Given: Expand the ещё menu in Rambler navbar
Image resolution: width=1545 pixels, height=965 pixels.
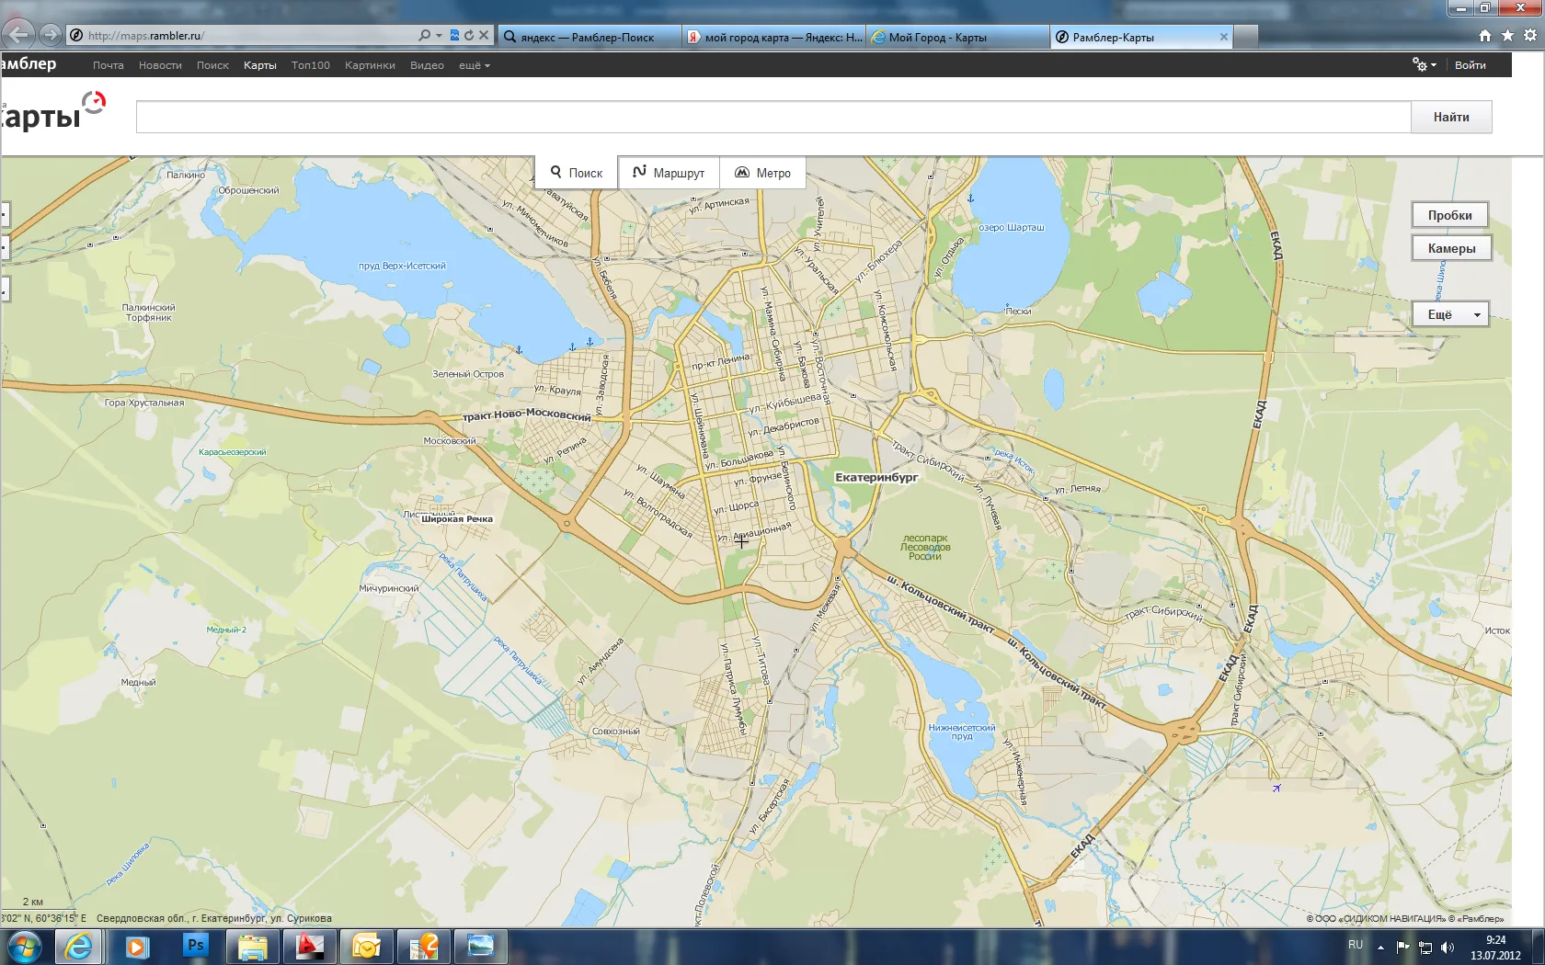Looking at the screenshot, I should coord(474,65).
